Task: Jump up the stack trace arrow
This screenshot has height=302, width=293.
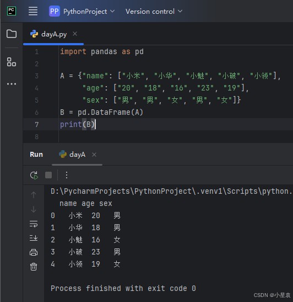Action: click(34, 195)
